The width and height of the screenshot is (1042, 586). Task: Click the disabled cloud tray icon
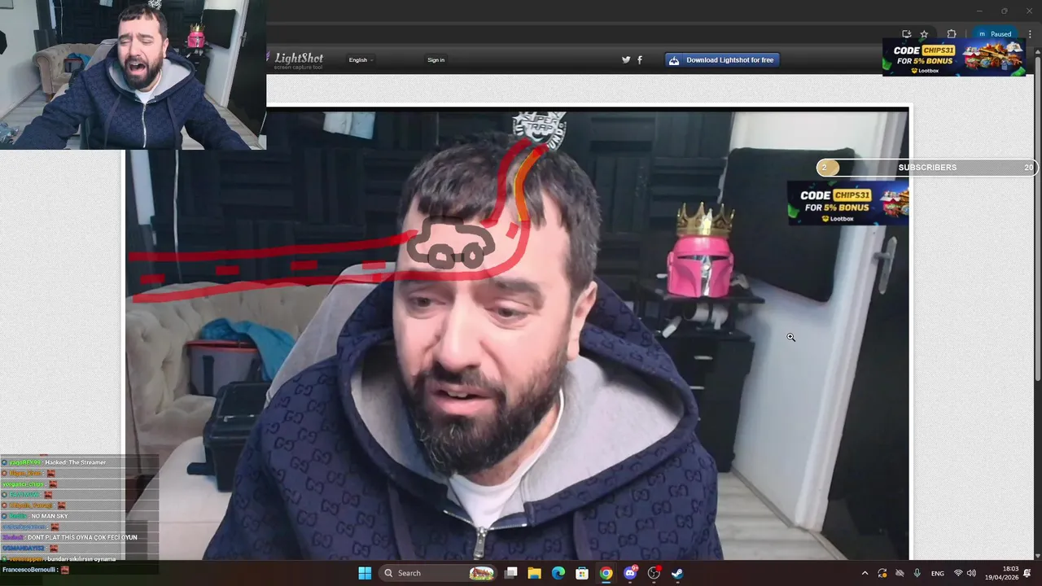click(900, 573)
